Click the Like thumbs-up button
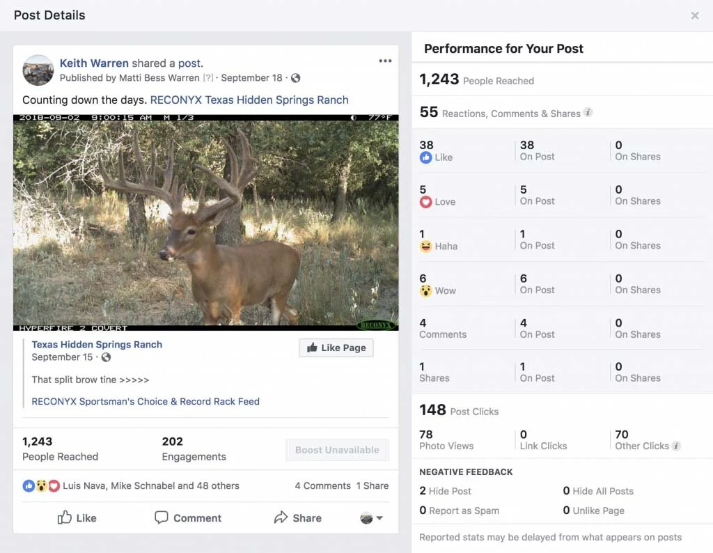 77,518
